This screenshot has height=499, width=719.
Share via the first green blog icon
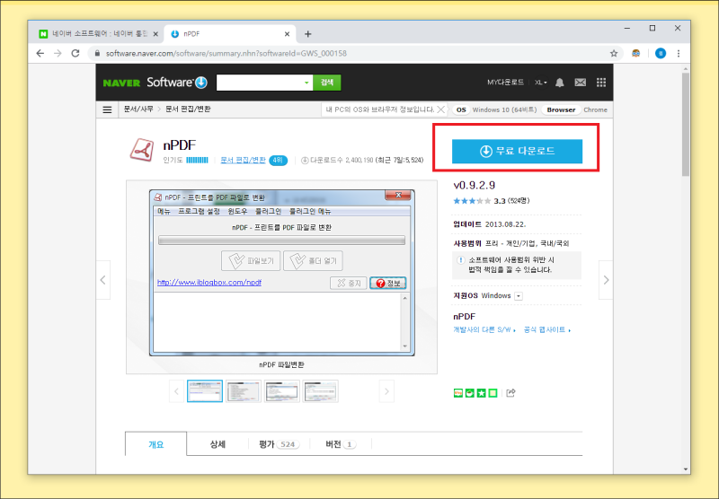tap(457, 393)
